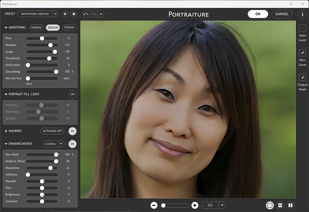Click the Softness slider
The height and width of the screenshot is (212, 309).
(x=42, y=175)
